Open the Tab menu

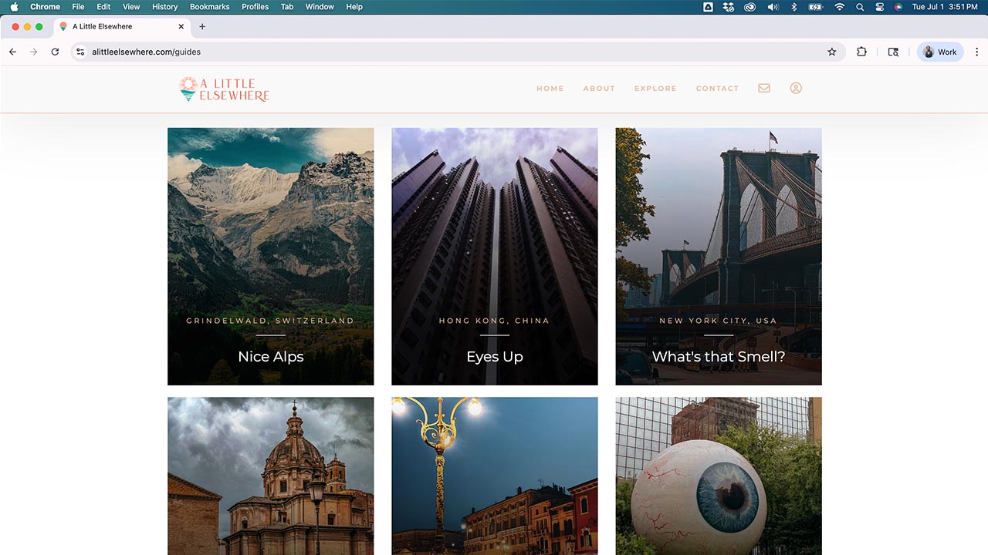click(287, 7)
